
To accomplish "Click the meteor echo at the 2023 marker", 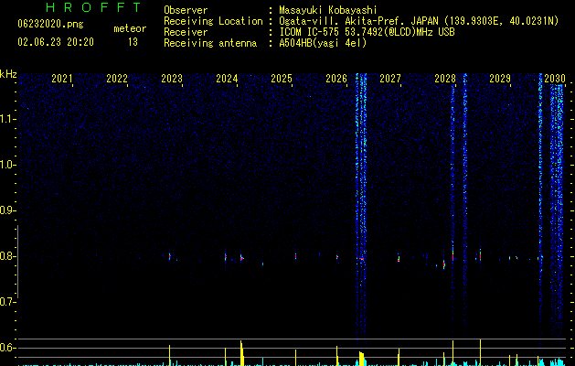I will pyautogui.click(x=169, y=256).
